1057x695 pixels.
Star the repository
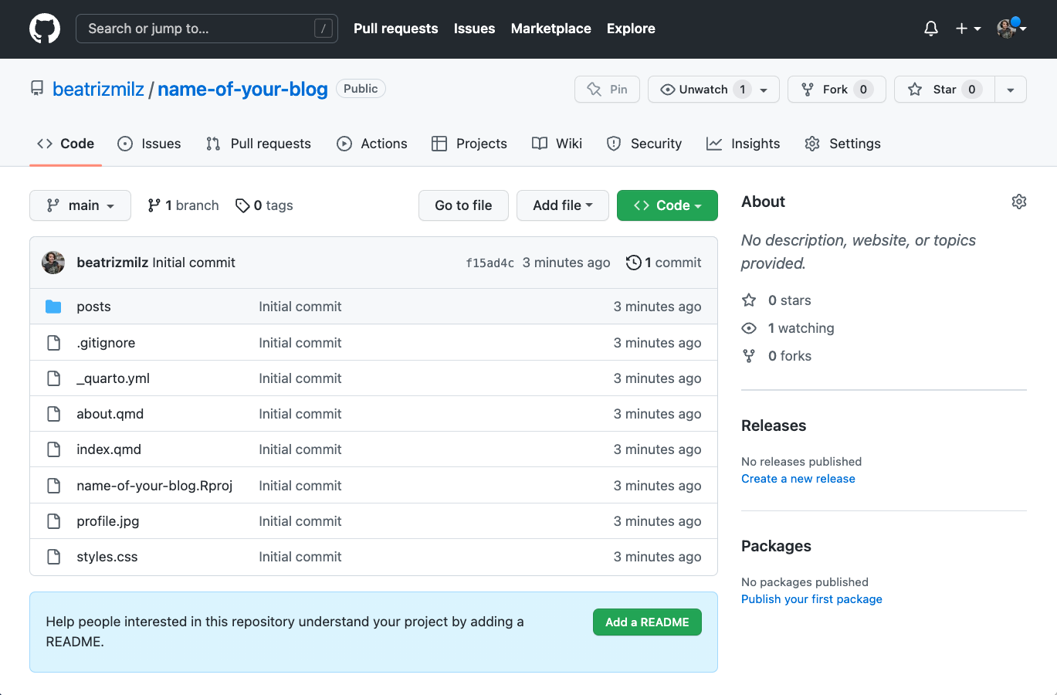coord(944,90)
